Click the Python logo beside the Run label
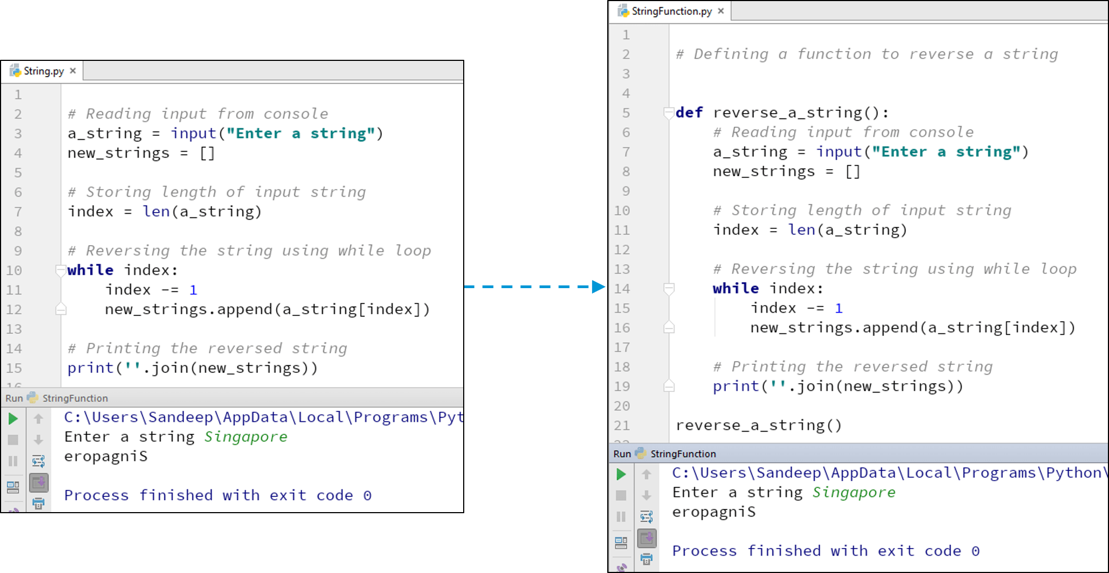This screenshot has height=573, width=1109. tap(32, 398)
